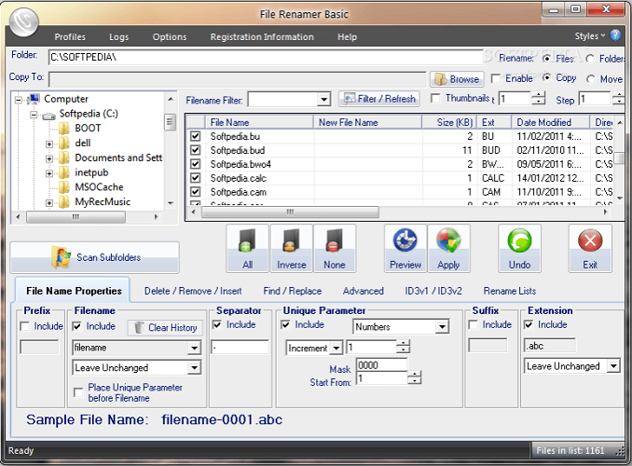
Task: Toggle the Thumbnails checkbox
Action: [436, 98]
